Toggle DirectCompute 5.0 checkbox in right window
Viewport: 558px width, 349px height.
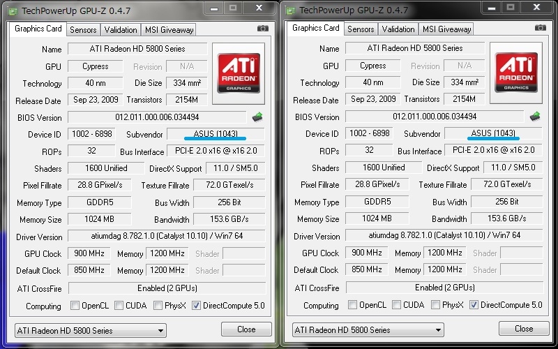tap(474, 305)
